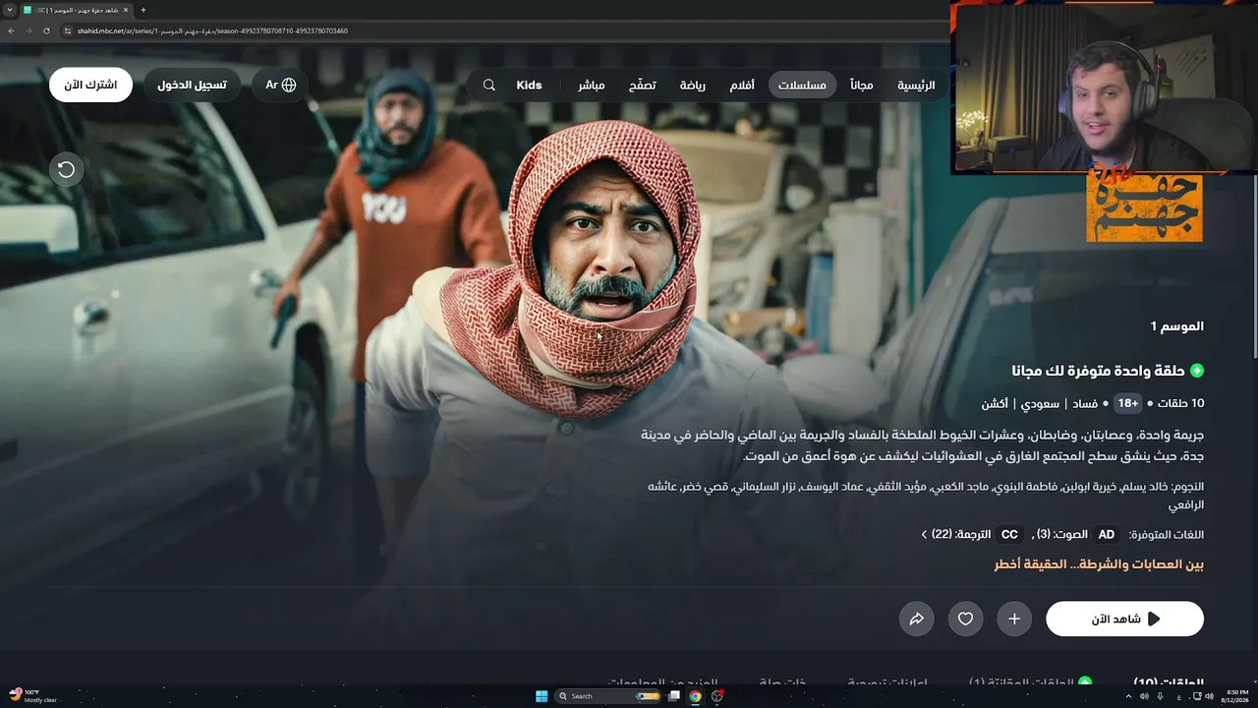The height and width of the screenshot is (708, 1258).
Task: Open the "رياضة" sports menu item
Action: coord(693,86)
